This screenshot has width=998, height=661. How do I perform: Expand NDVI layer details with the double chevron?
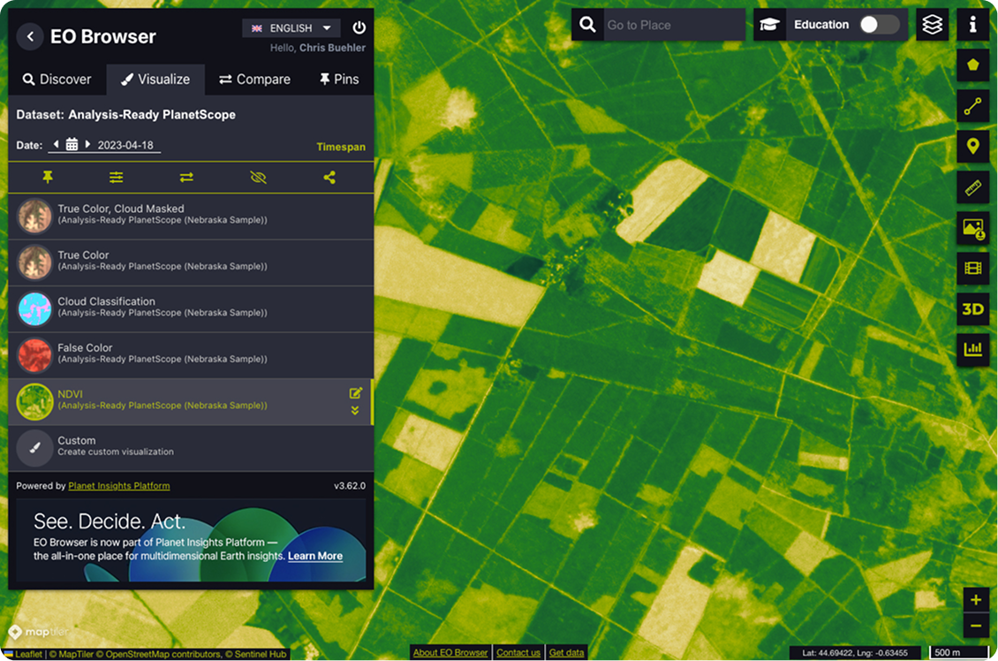[355, 411]
